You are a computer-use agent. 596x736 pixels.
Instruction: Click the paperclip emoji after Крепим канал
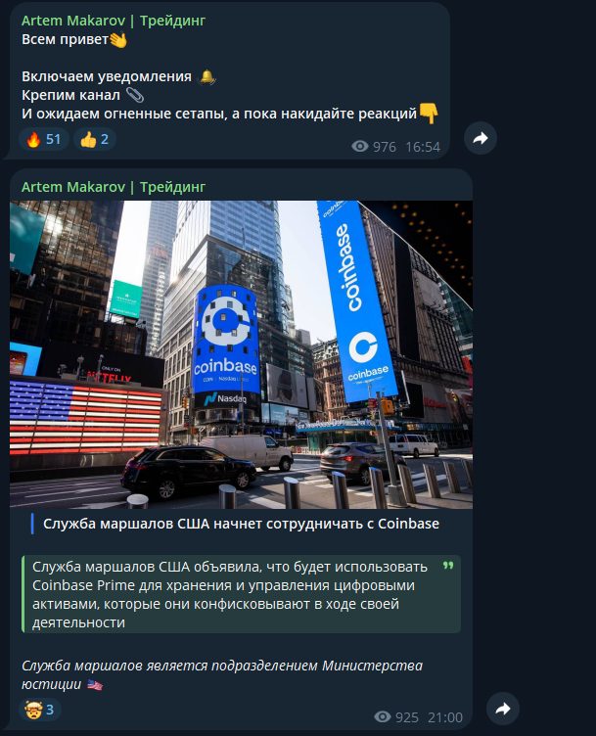pyautogui.click(x=135, y=95)
